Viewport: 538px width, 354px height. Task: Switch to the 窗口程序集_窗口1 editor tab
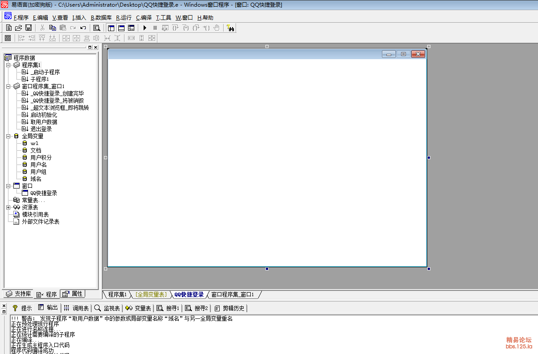pyautogui.click(x=232, y=294)
